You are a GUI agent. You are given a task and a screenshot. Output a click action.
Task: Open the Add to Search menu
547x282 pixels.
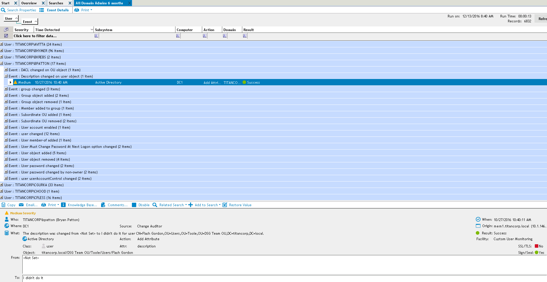coord(206,205)
